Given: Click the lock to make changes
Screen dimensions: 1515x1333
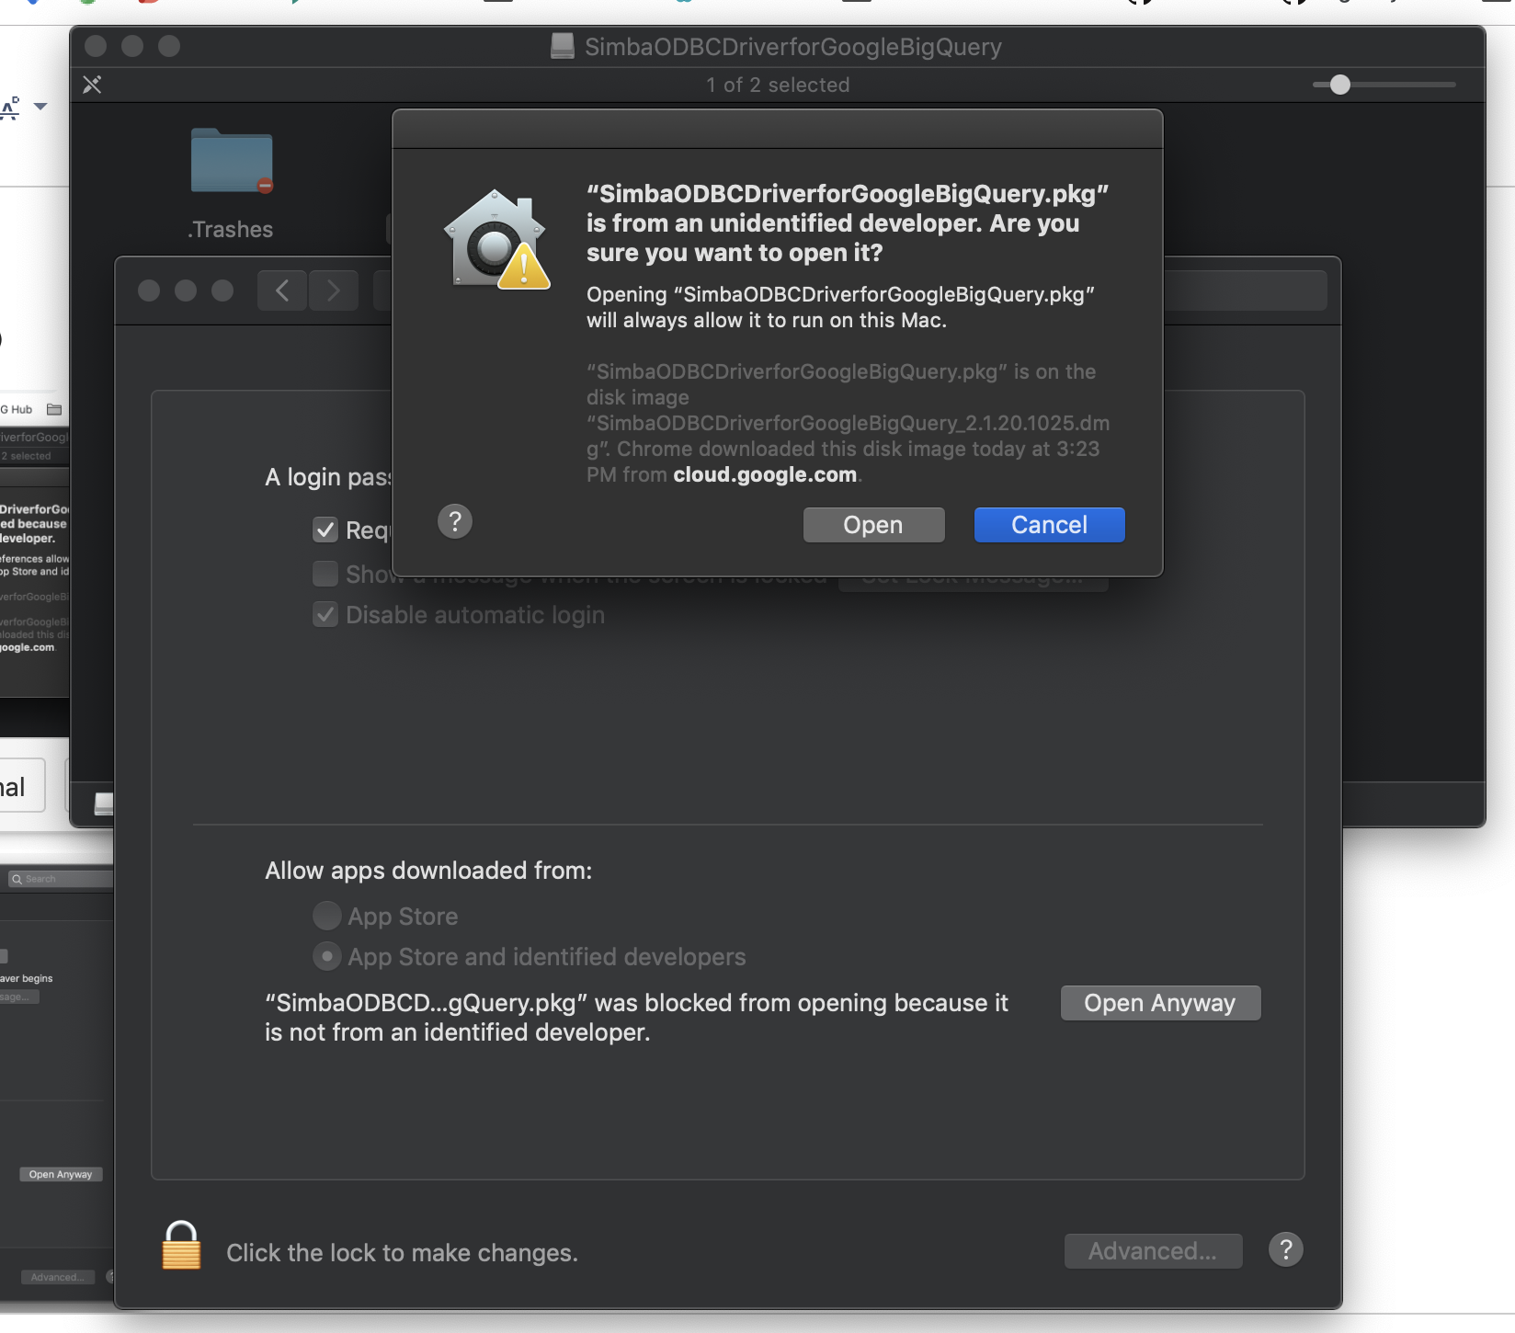Looking at the screenshot, I should point(181,1246).
